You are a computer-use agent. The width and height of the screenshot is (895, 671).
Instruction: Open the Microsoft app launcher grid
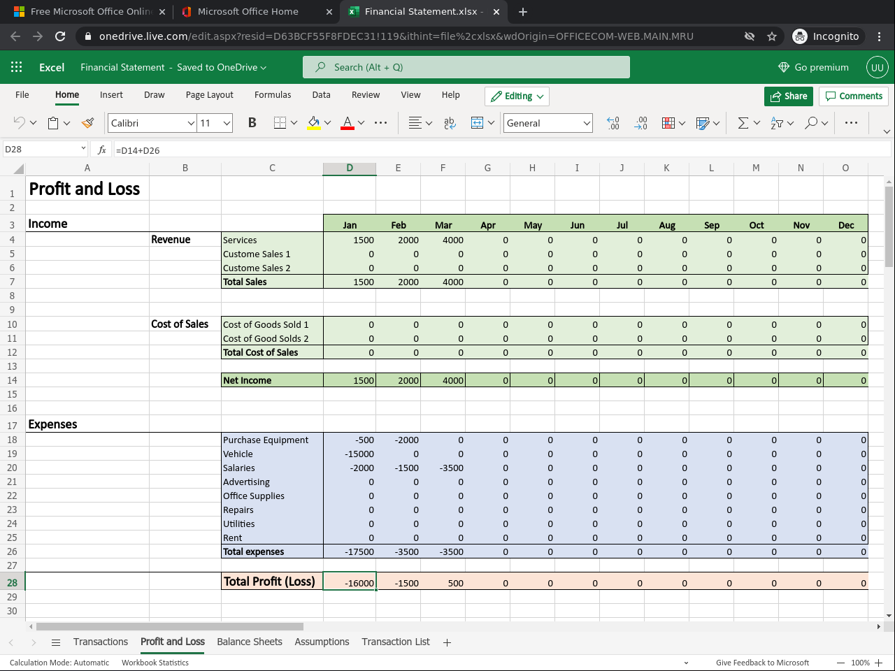click(x=17, y=67)
